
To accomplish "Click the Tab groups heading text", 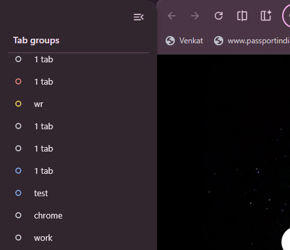I will [36, 41].
